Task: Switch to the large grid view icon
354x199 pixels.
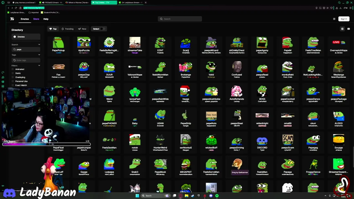Action: coord(342,29)
